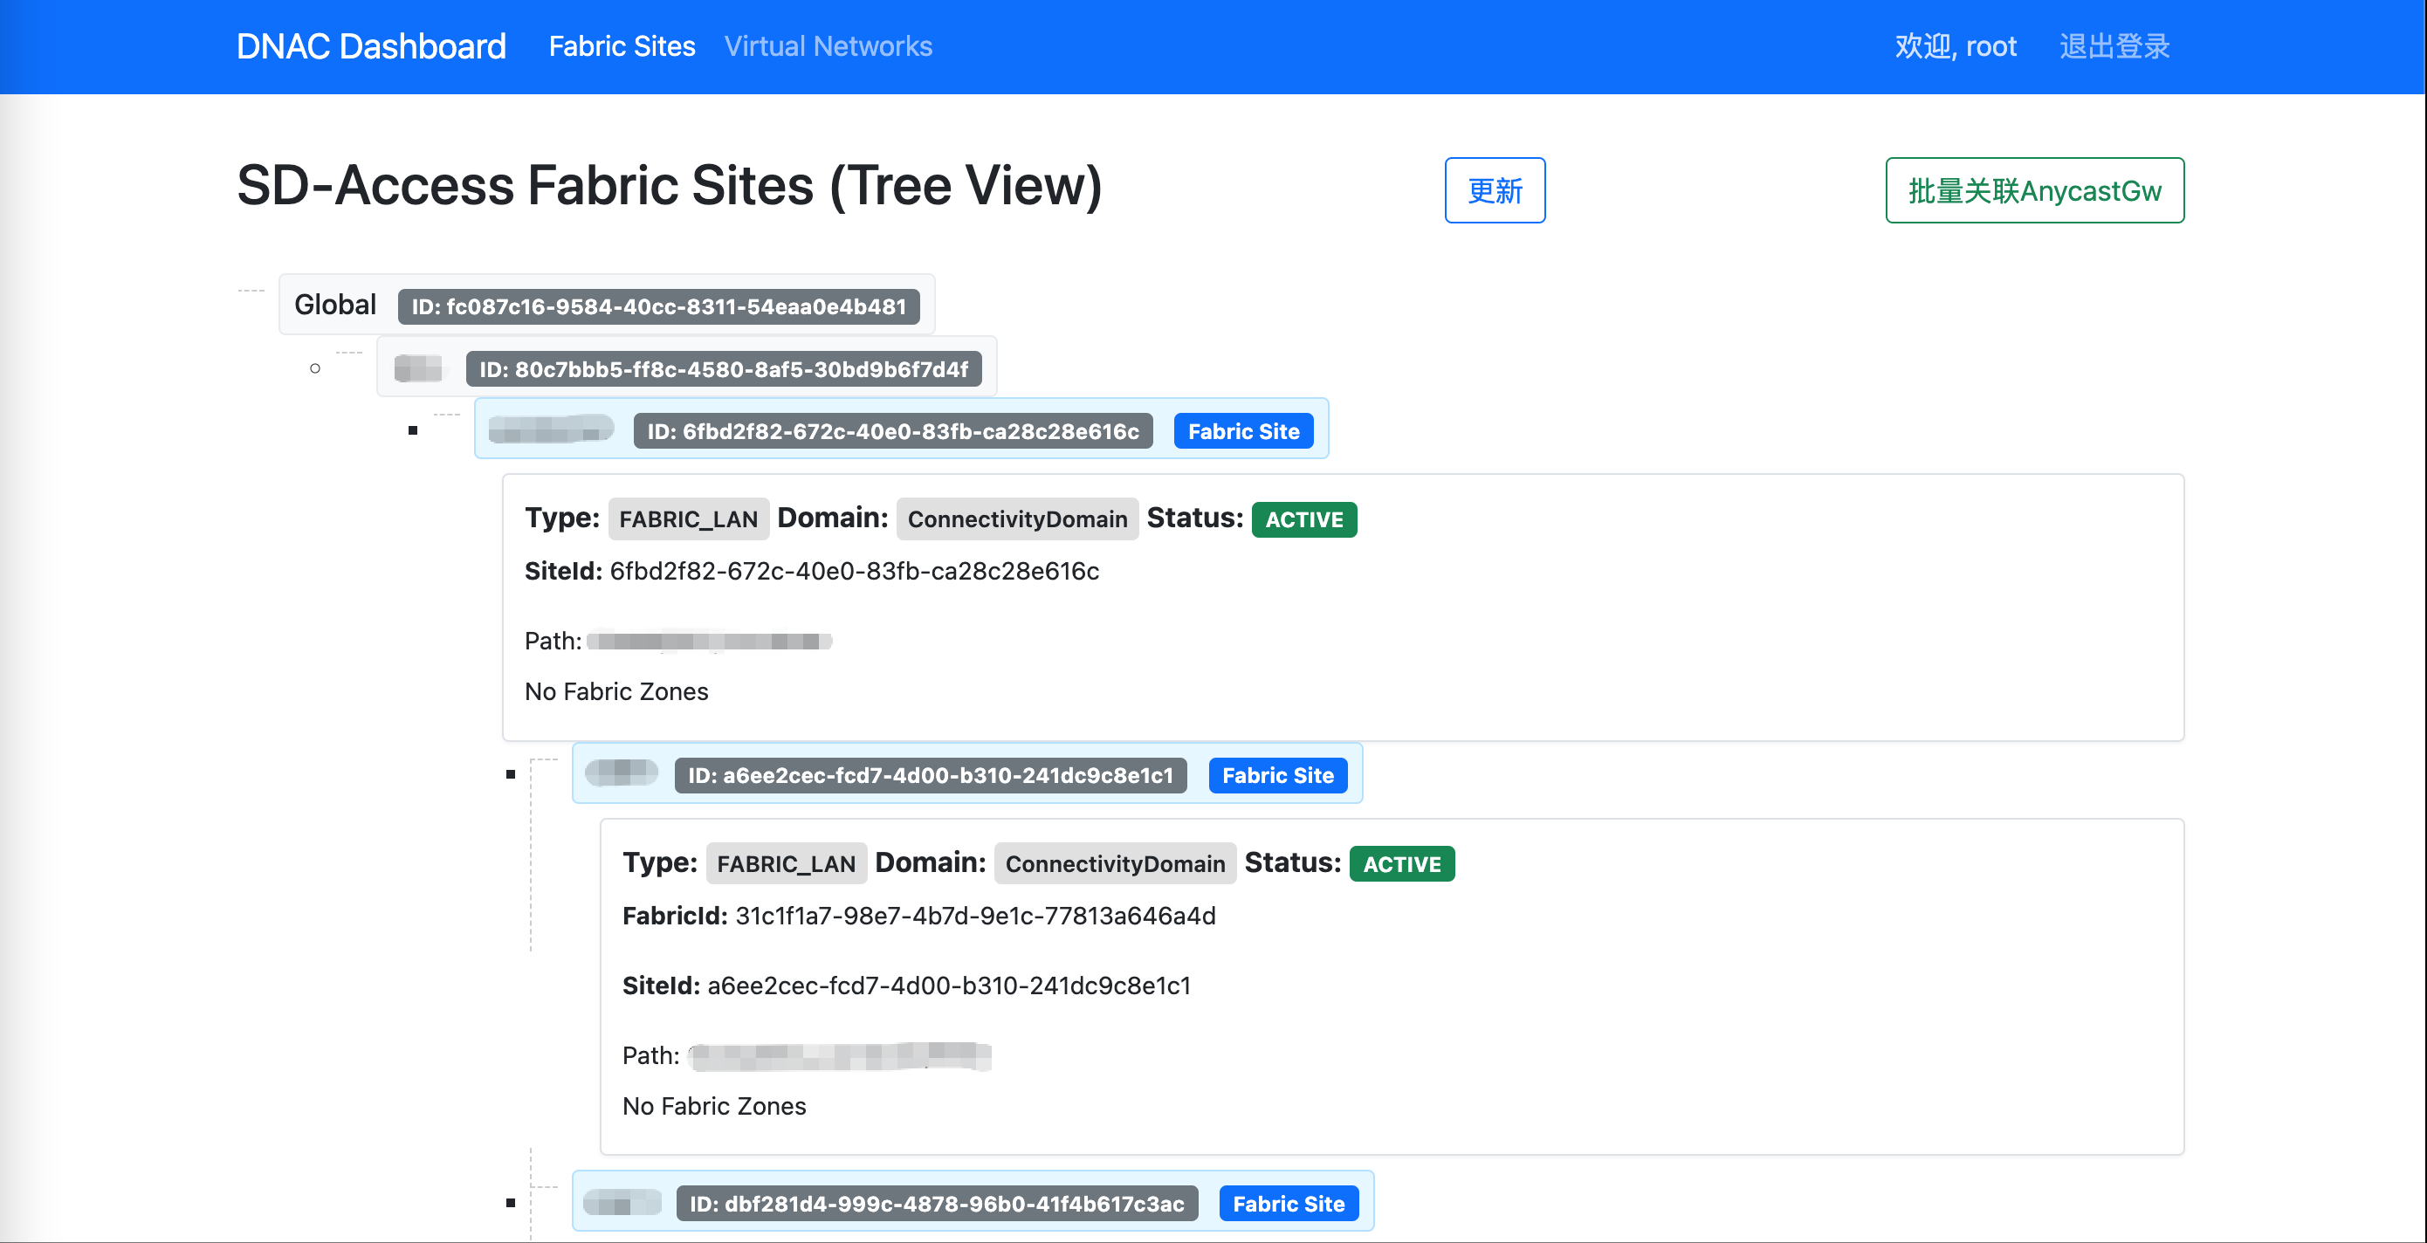This screenshot has height=1243, width=2427.
Task: Click the blurred Path value in the 6fbd2f82 card
Action: coord(710,642)
